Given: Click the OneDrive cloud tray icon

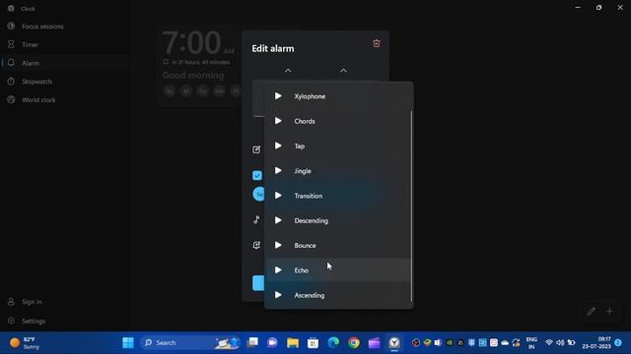Looking at the screenshot, I should click(x=505, y=343).
